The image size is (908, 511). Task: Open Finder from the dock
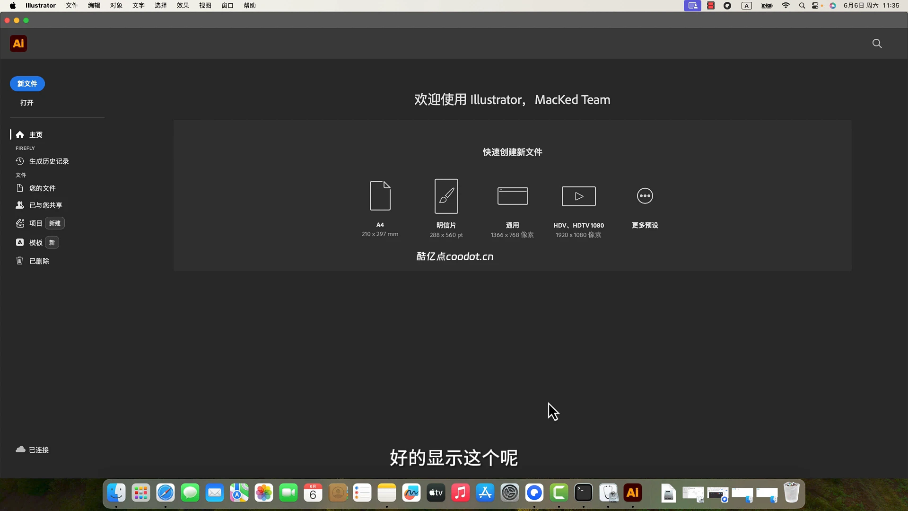pyautogui.click(x=116, y=493)
